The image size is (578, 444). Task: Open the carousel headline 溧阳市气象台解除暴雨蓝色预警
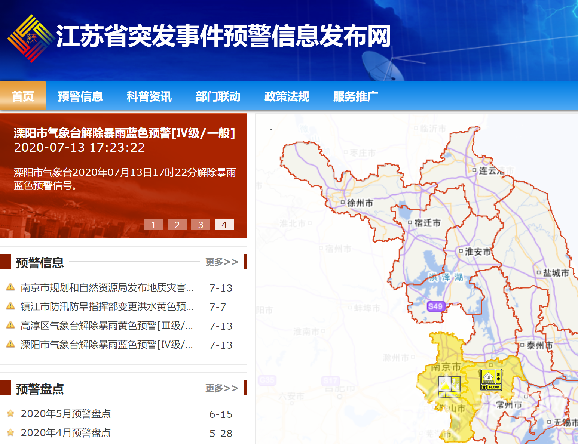click(125, 133)
